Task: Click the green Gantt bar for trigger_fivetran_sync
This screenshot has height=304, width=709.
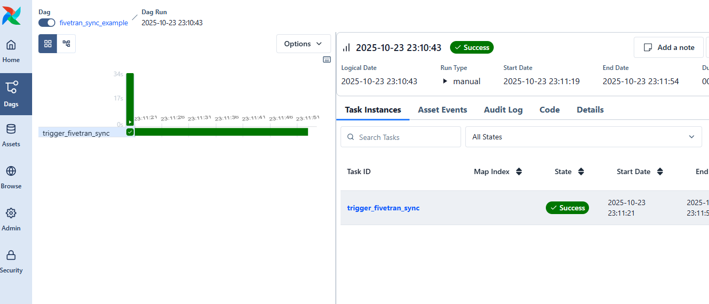Action: click(x=221, y=132)
